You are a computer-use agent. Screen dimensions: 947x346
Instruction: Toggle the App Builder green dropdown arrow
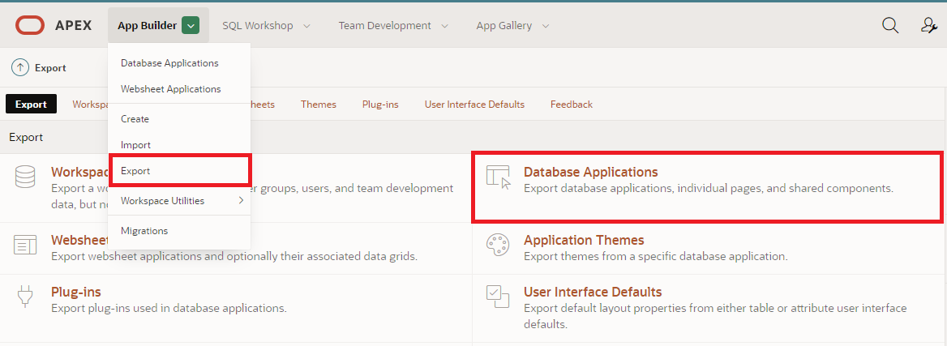(x=191, y=25)
